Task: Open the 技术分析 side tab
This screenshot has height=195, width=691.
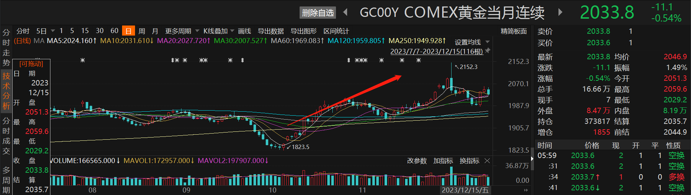Action: [6, 91]
